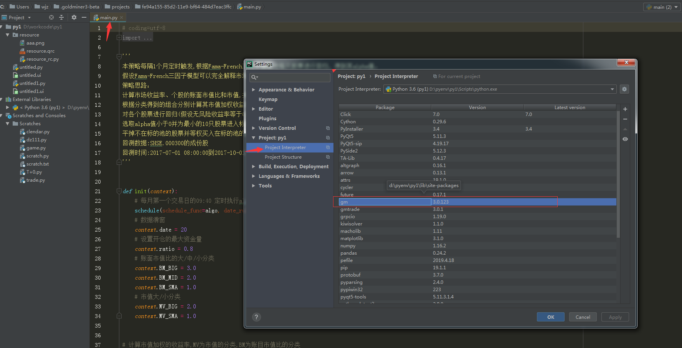The image size is (682, 348).
Task: Expand Languages & Frameworks
Action: (x=253, y=176)
